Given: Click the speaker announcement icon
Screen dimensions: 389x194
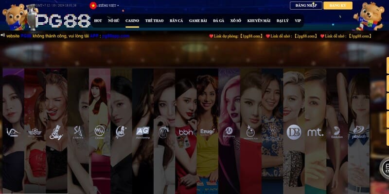Looking at the screenshot, I should tap(3, 35).
